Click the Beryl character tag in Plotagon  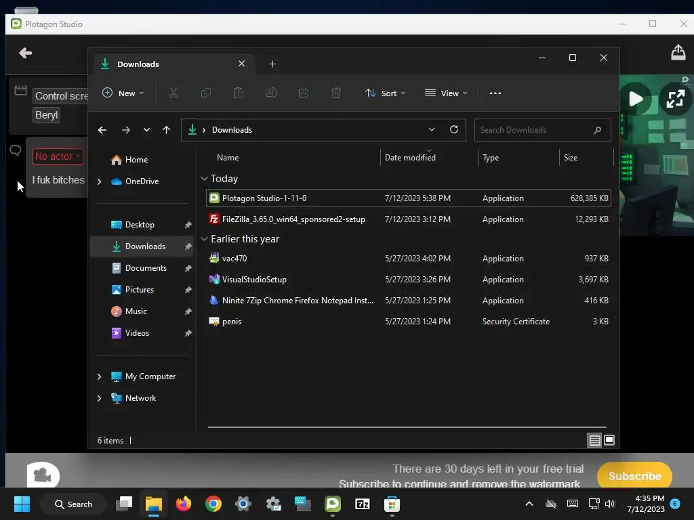point(47,115)
